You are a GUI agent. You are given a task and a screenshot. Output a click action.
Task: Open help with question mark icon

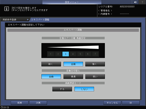[x=142, y=2]
